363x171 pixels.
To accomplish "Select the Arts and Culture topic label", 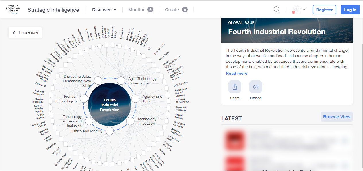I will (57, 151).
